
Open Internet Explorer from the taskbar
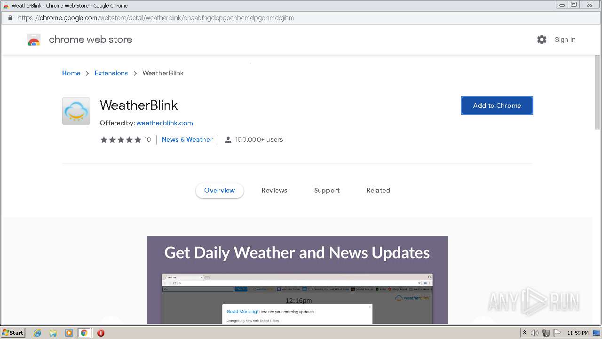point(38,333)
